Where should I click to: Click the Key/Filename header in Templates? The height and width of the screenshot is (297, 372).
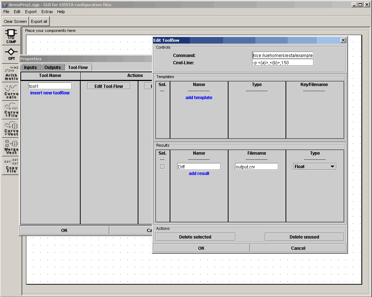[x=314, y=85]
